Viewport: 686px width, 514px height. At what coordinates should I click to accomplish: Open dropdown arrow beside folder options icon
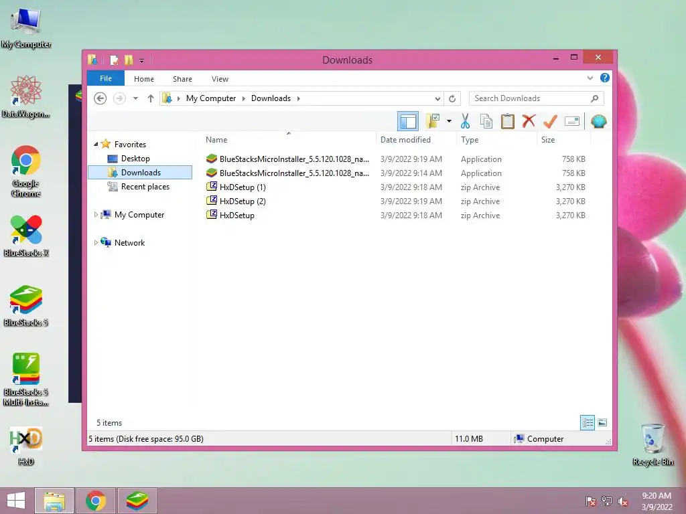point(450,121)
